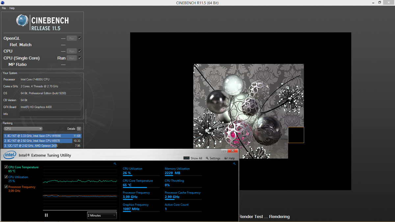Click the Processor Frequency 3,09 GHz monitor value
This screenshot has width=395, height=222.
(x=130, y=197)
